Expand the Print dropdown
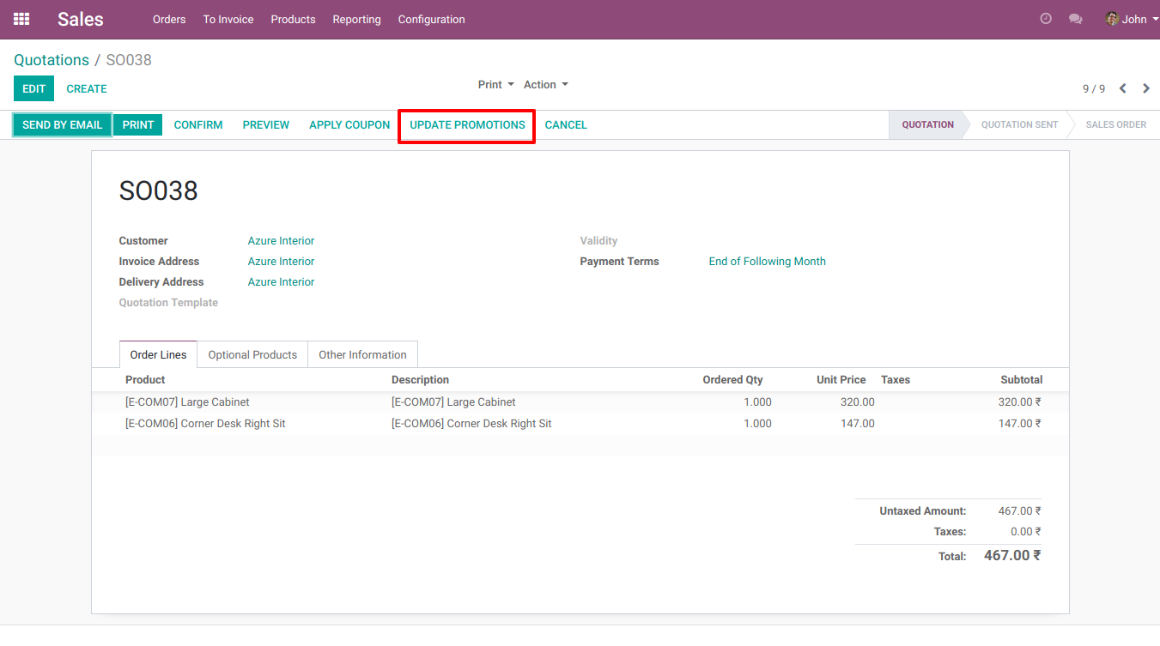This screenshot has height=646, width=1160. click(x=495, y=85)
